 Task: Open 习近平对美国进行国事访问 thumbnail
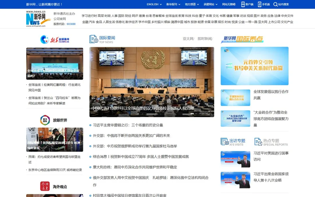click(x=236, y=159)
